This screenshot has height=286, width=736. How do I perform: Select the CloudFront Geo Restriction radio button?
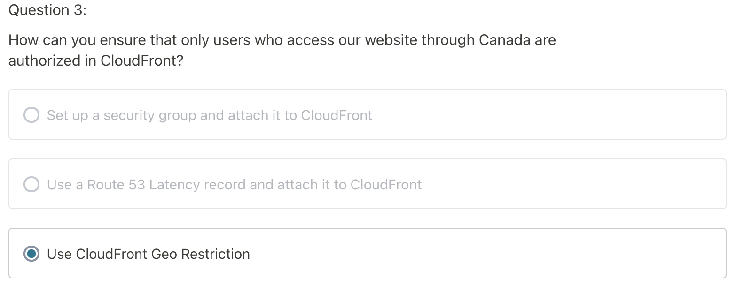[x=31, y=254]
